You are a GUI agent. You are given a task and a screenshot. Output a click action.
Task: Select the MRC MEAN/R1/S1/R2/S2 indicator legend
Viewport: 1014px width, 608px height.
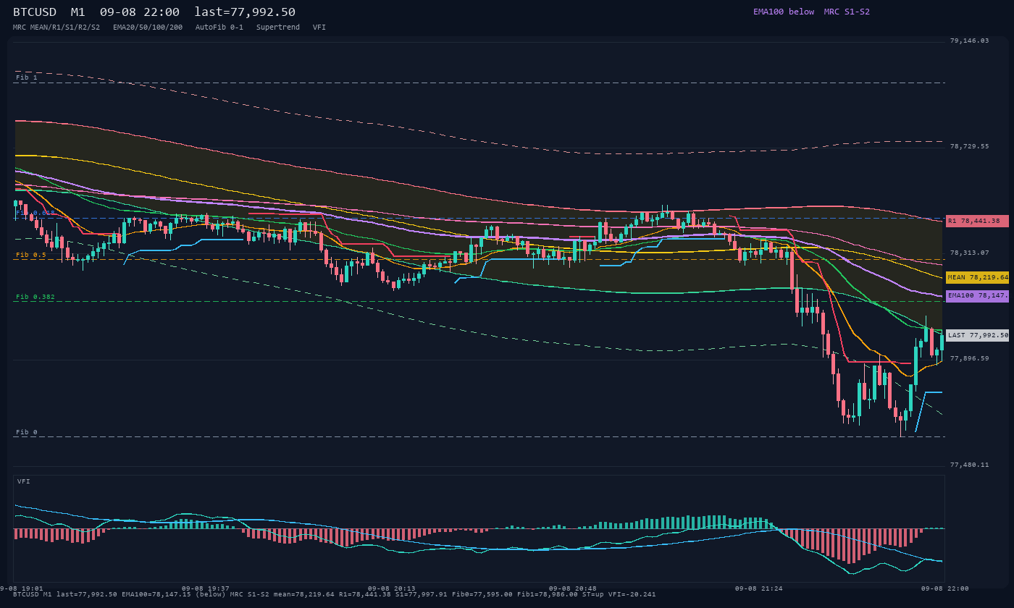point(56,27)
